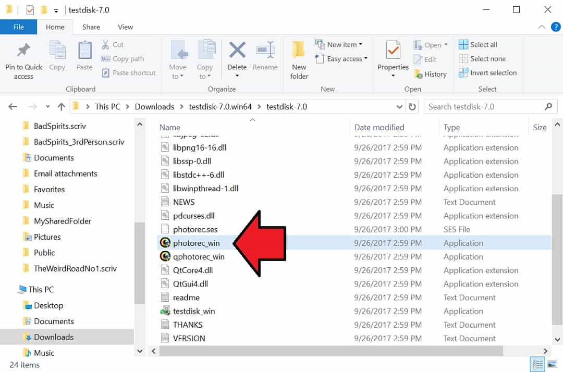The image size is (563, 372).
Task: Switch to the View tab
Action: click(x=125, y=27)
